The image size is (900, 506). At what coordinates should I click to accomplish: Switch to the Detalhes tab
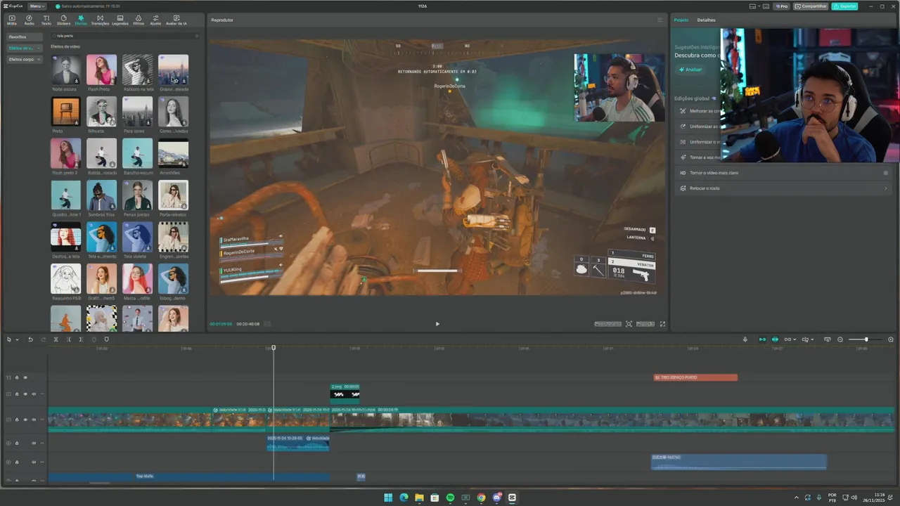(706, 20)
